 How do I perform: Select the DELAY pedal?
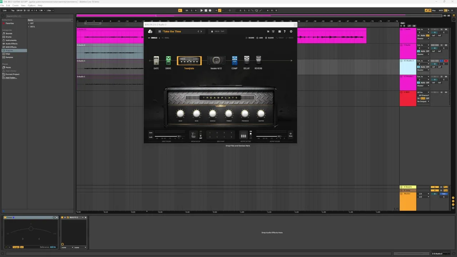[247, 60]
